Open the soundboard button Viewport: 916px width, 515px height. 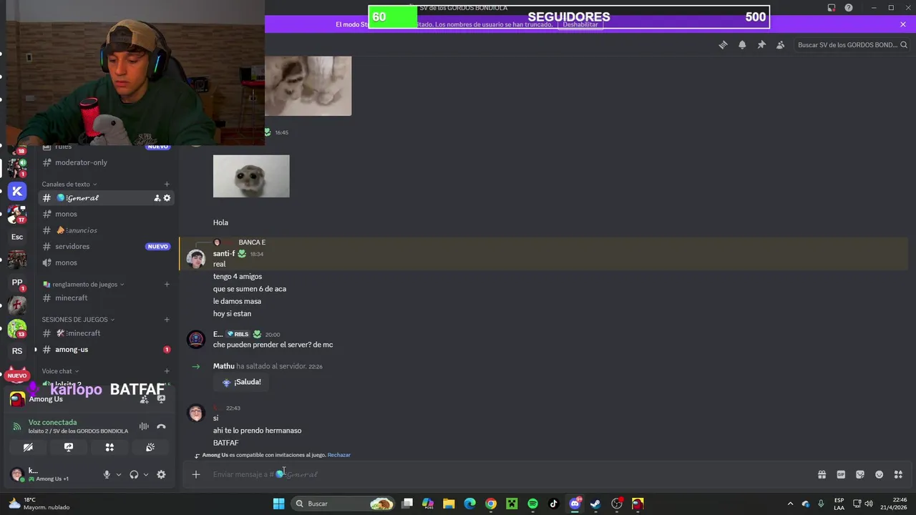click(150, 447)
